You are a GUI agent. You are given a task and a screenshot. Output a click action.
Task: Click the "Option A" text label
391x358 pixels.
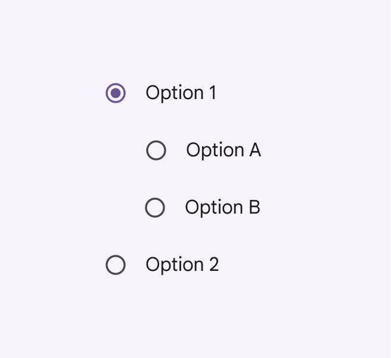pos(224,150)
